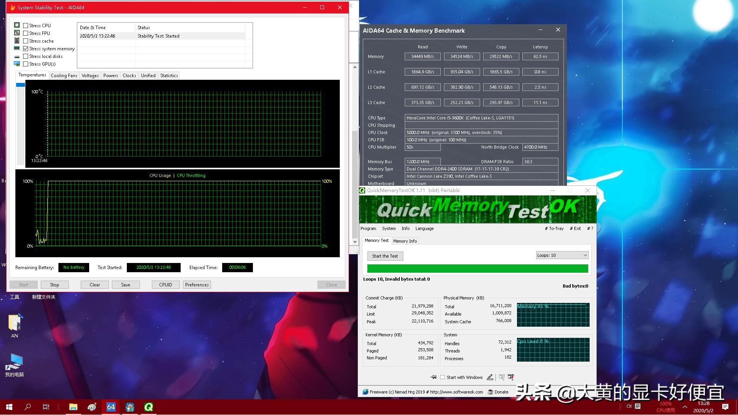This screenshot has width=738, height=415.
Task: Open QuickMemoryTestOK from the taskbar
Action: click(x=148, y=407)
